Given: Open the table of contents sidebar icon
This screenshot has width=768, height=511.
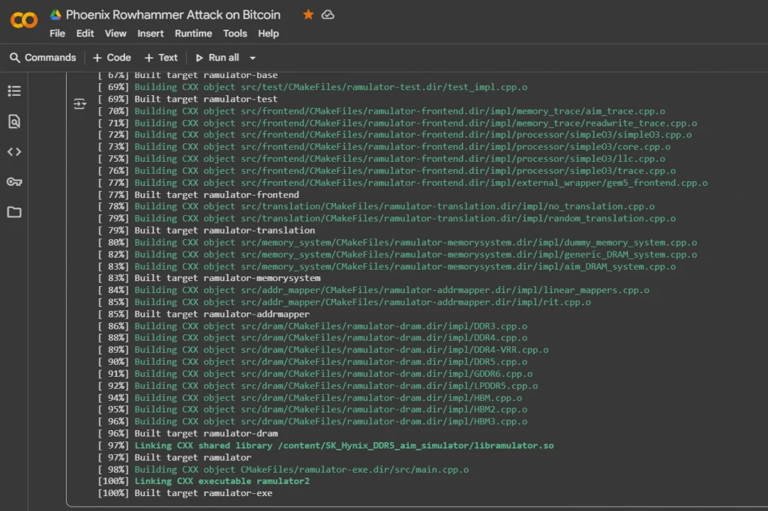Looking at the screenshot, I should pyautogui.click(x=14, y=91).
